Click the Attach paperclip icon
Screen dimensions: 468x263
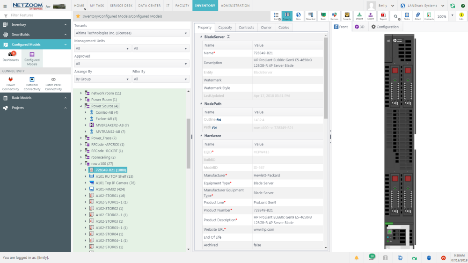coord(418,16)
